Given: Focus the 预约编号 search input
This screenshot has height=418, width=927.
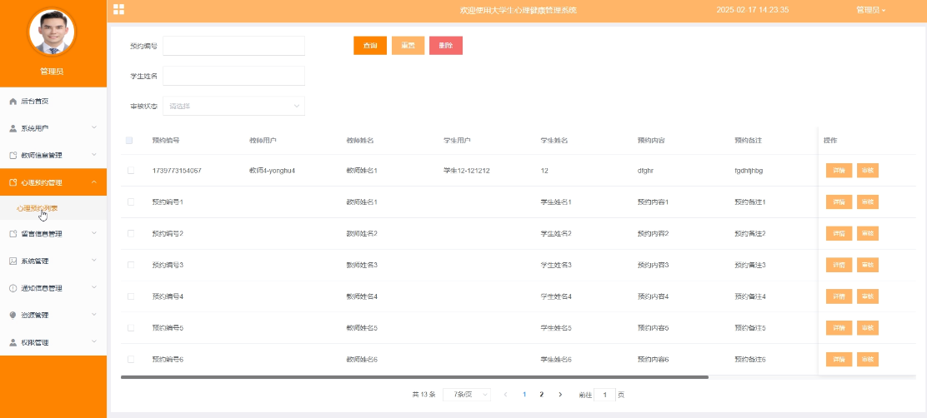Looking at the screenshot, I should point(233,46).
